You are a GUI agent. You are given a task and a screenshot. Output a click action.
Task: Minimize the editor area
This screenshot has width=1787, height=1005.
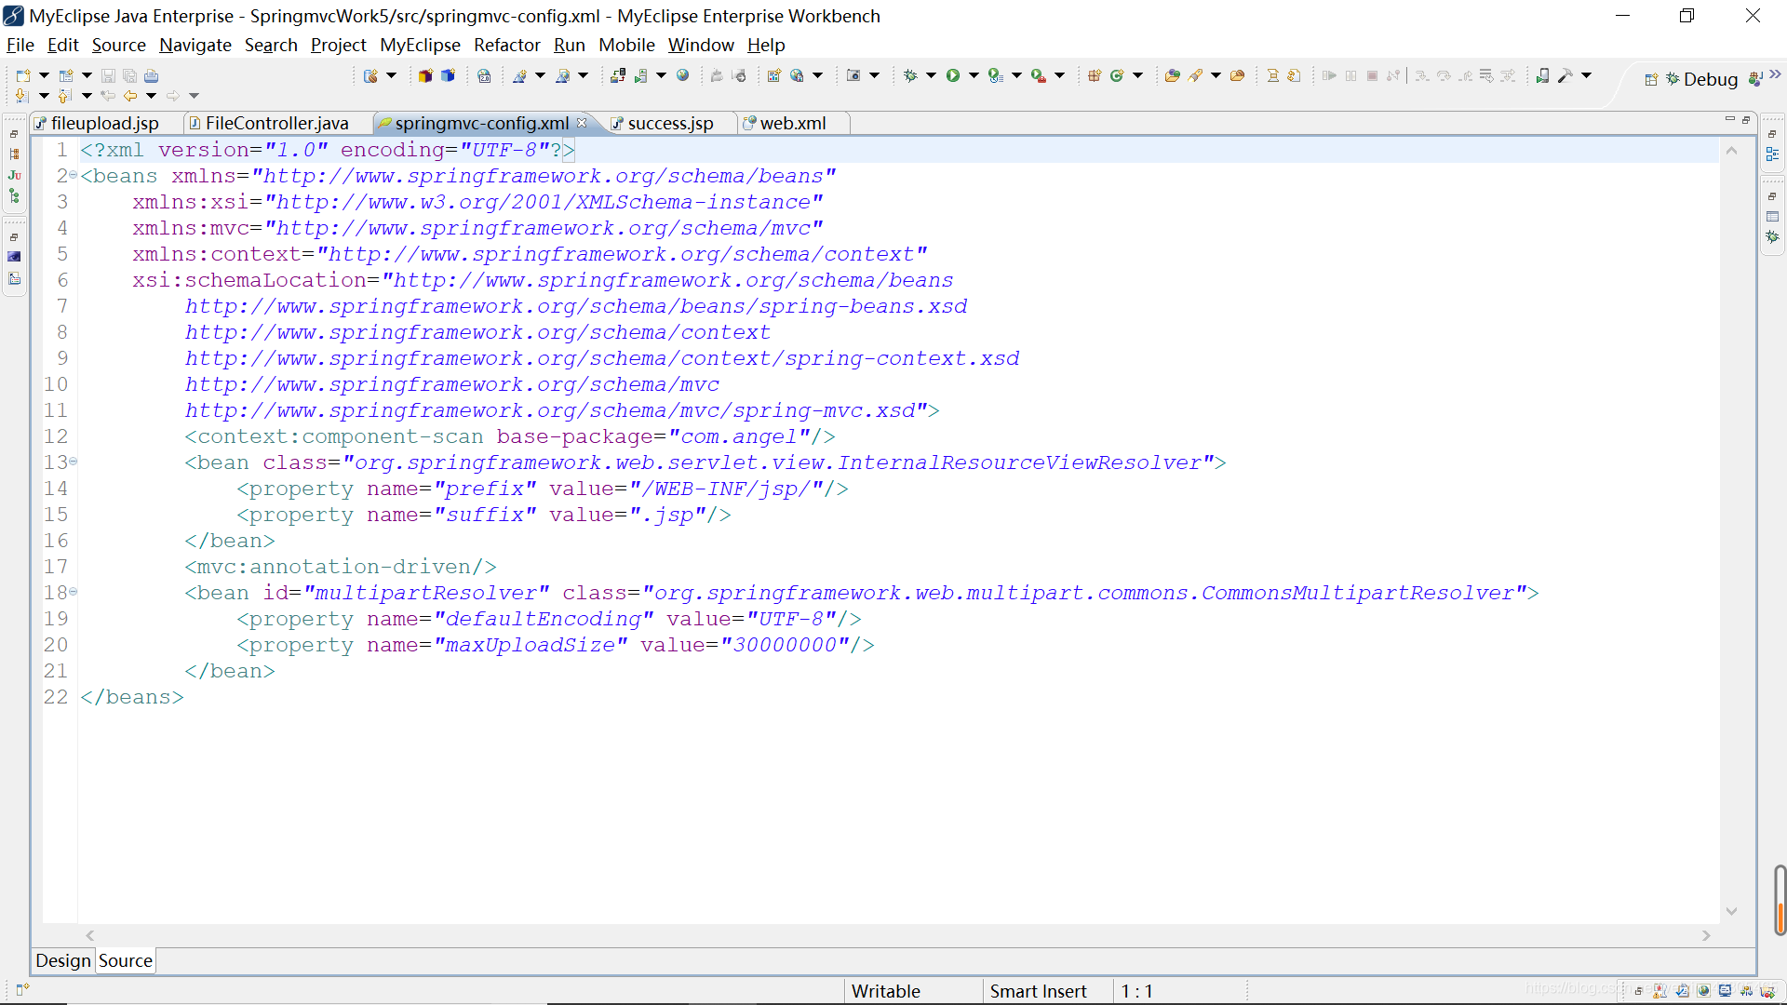click(x=1729, y=119)
